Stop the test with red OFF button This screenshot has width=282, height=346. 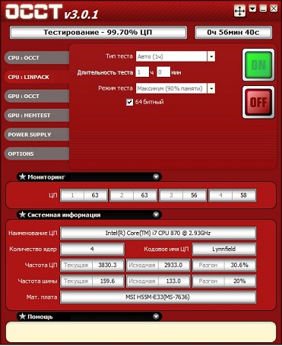258,102
